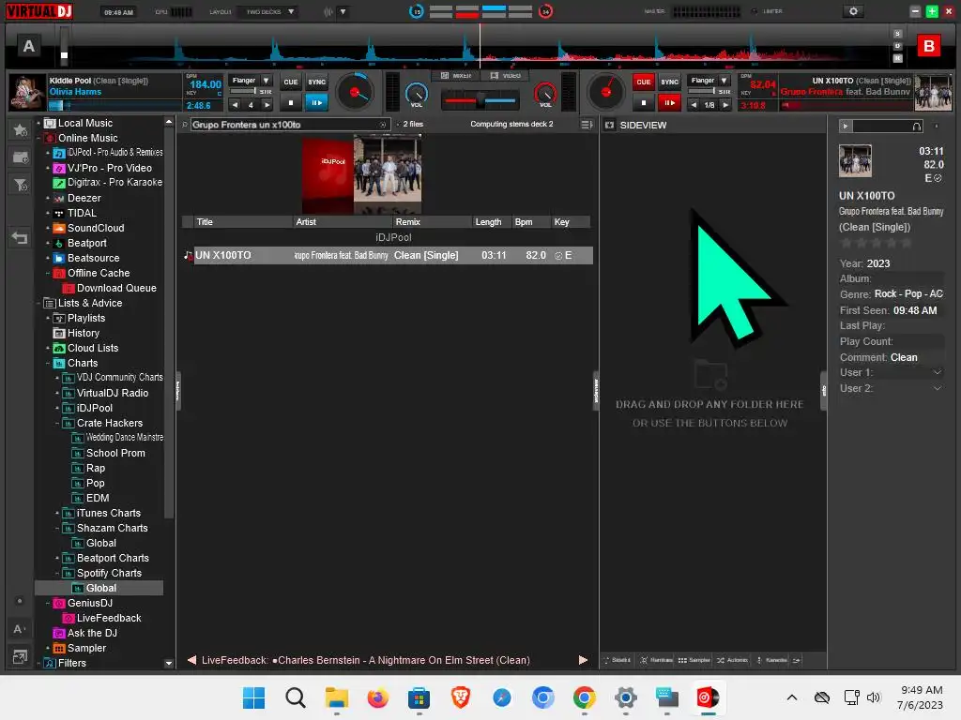Open the SoundCloud source

pyautogui.click(x=96, y=228)
